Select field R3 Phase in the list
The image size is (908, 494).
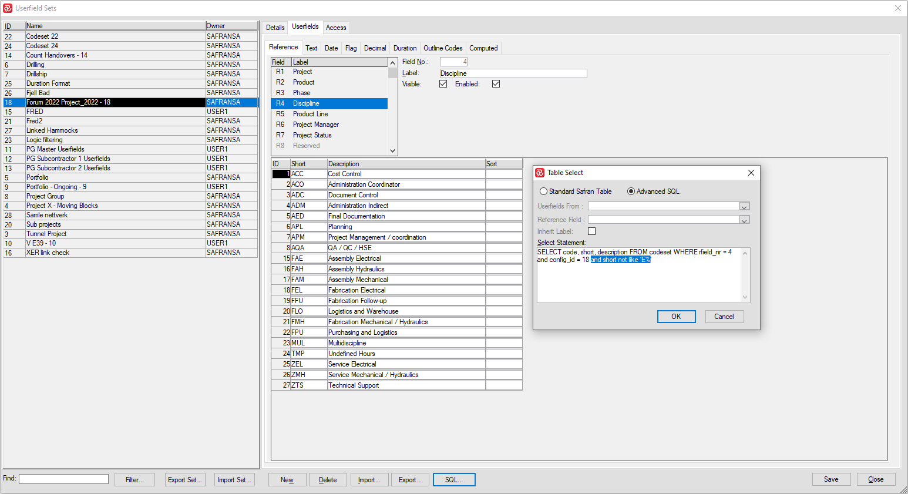point(329,93)
